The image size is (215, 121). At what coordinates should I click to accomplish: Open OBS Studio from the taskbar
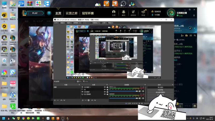(63, 118)
